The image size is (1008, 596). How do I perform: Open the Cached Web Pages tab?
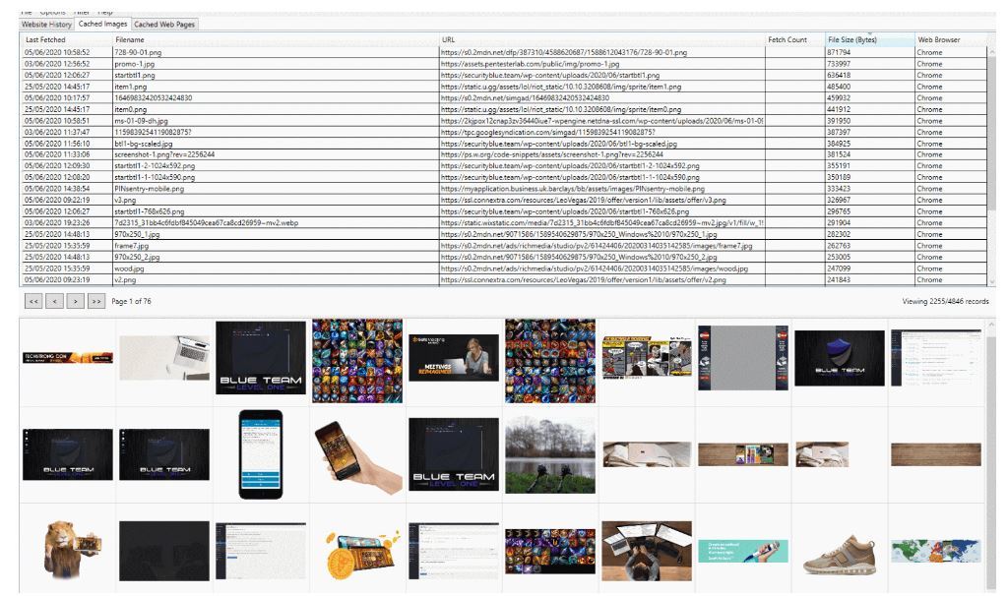(x=164, y=25)
